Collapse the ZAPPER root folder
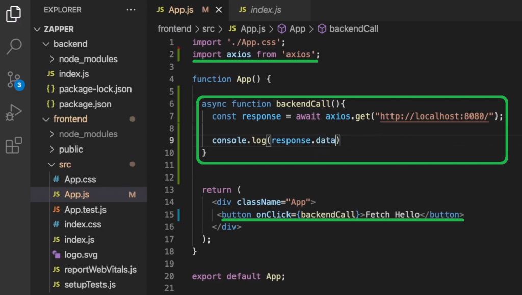This screenshot has height=295, width=522. 37,29
